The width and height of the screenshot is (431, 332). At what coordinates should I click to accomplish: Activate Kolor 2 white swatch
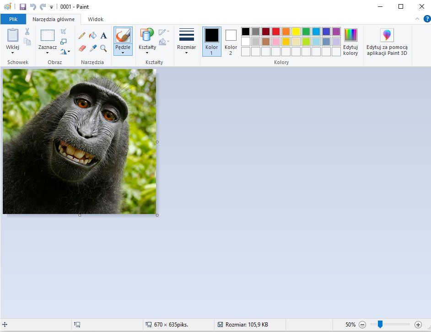click(231, 35)
